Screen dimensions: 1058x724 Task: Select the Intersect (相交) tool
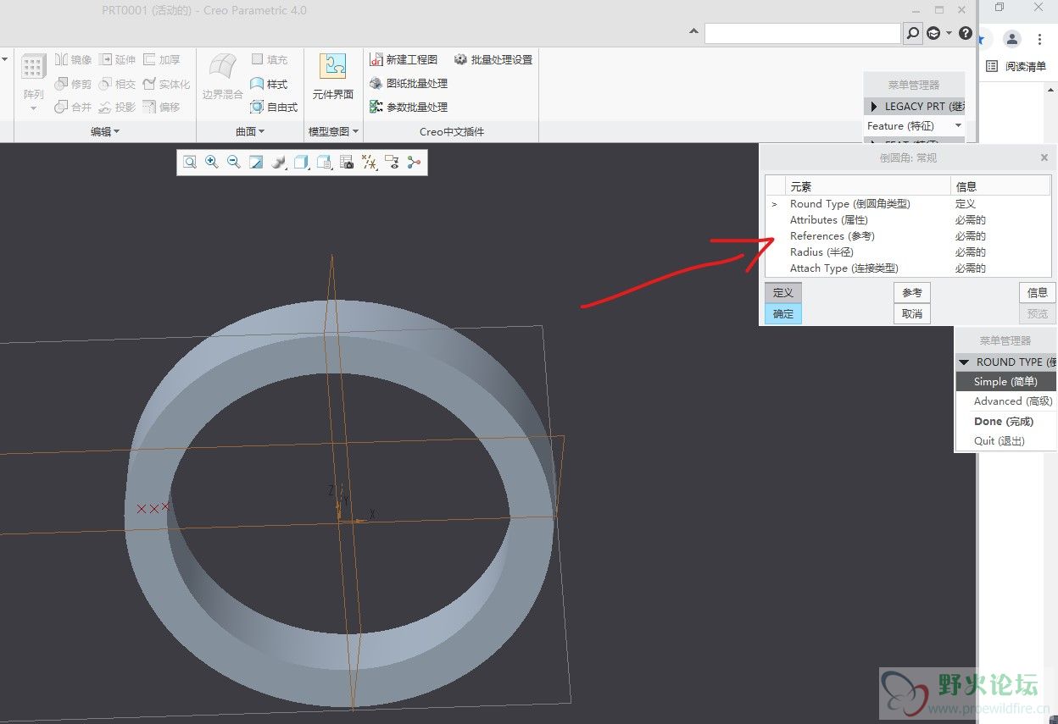pos(118,84)
